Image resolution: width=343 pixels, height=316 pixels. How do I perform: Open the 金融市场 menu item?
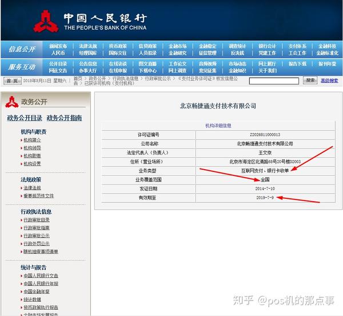pos(178,46)
